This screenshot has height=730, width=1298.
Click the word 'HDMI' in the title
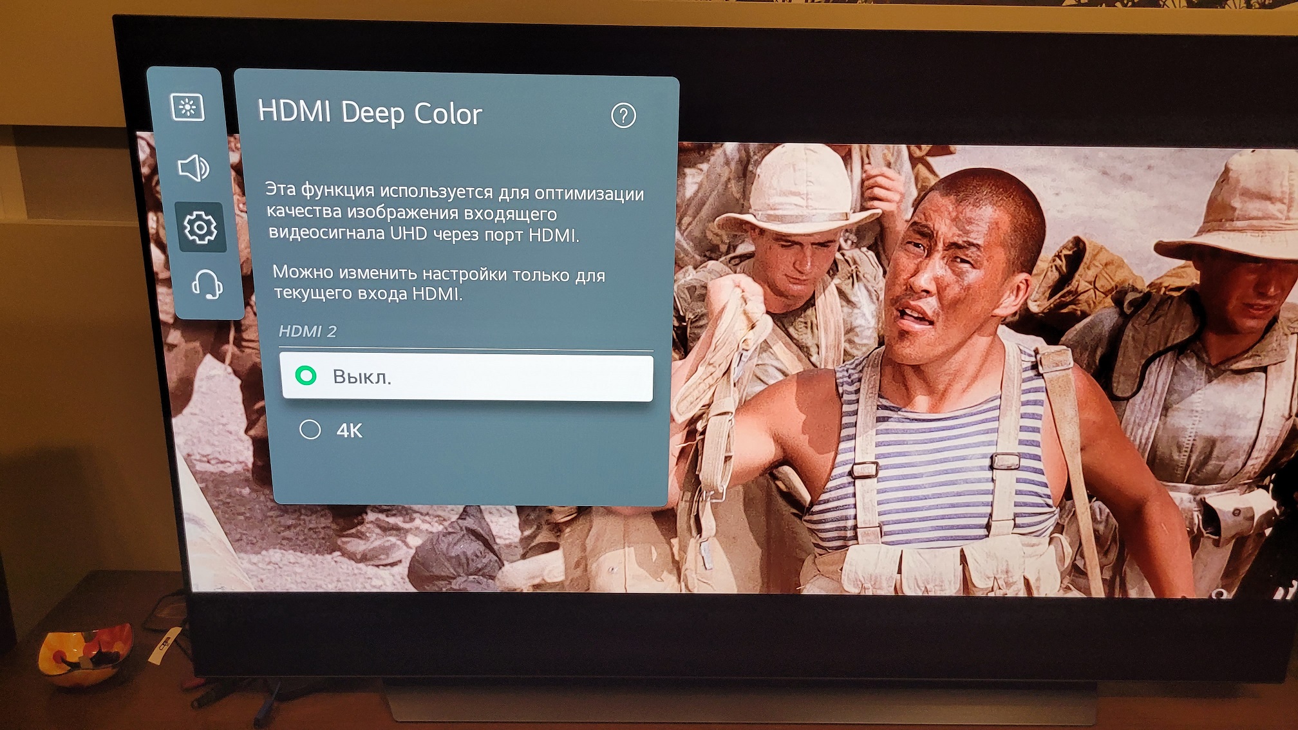294,111
